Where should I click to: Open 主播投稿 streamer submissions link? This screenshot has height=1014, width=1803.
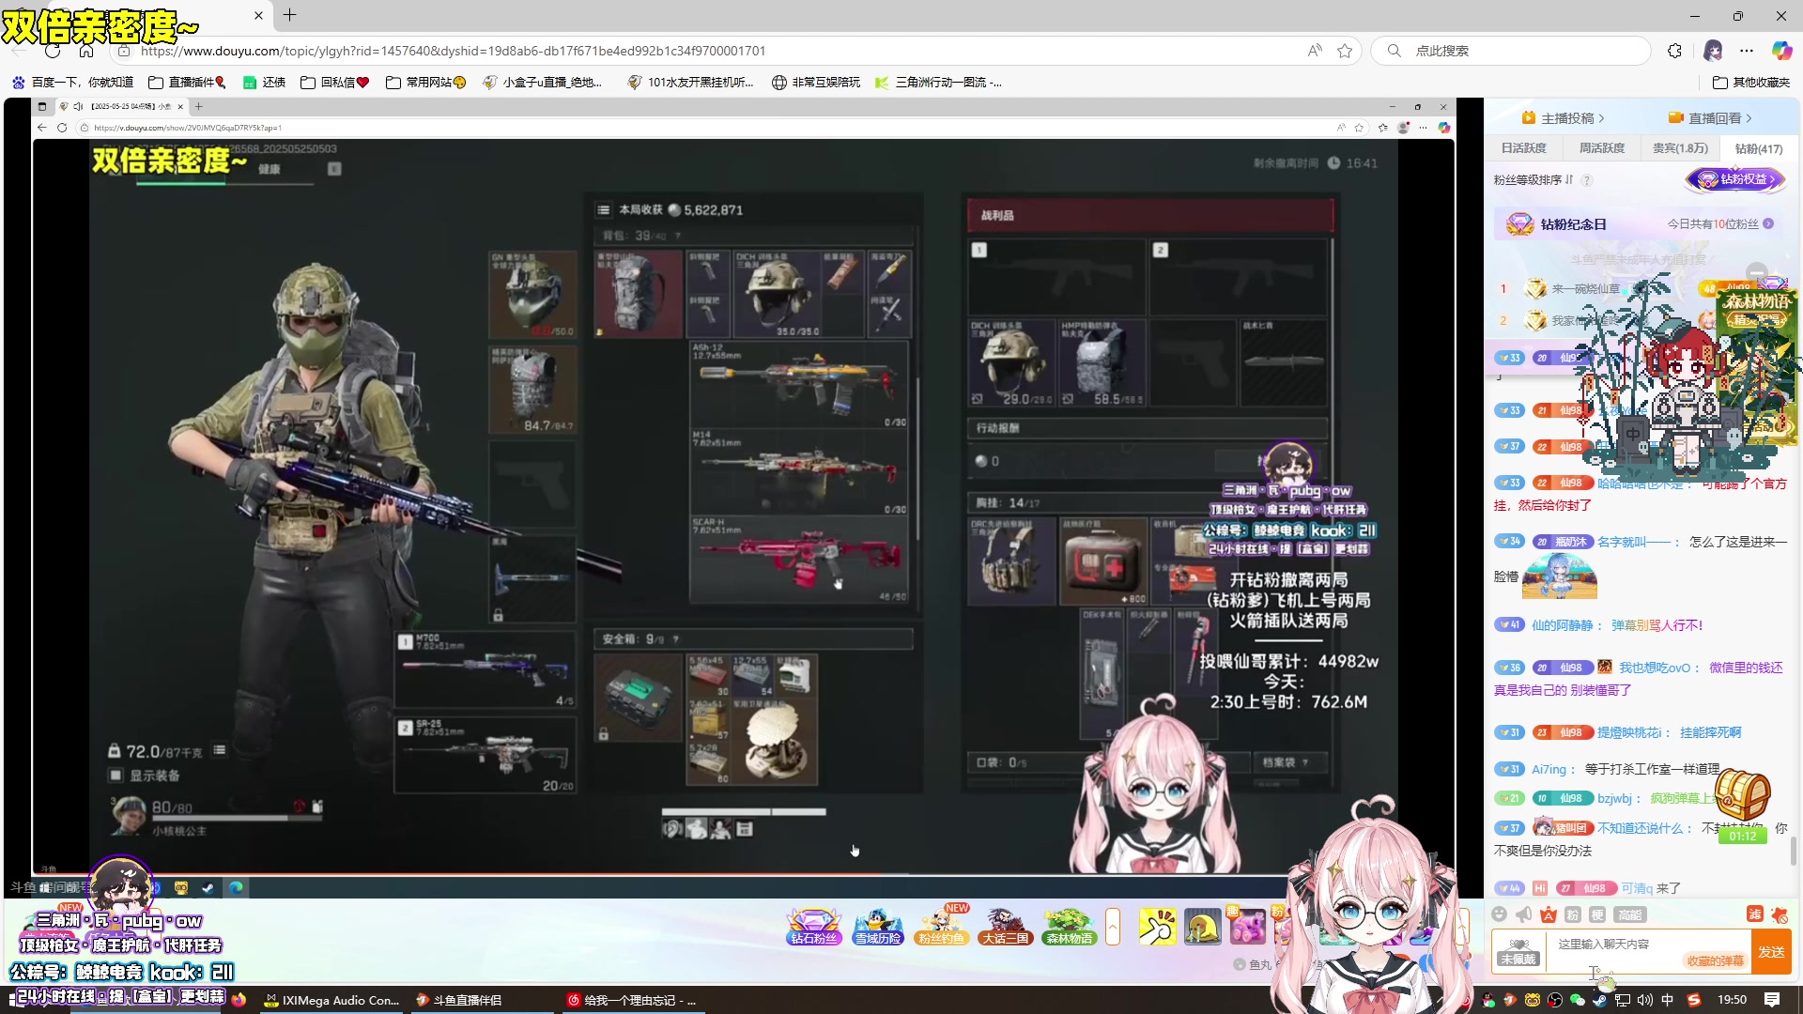(1564, 118)
